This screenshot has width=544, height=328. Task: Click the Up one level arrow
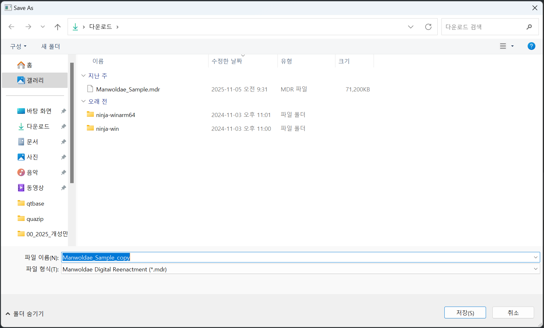tap(58, 27)
